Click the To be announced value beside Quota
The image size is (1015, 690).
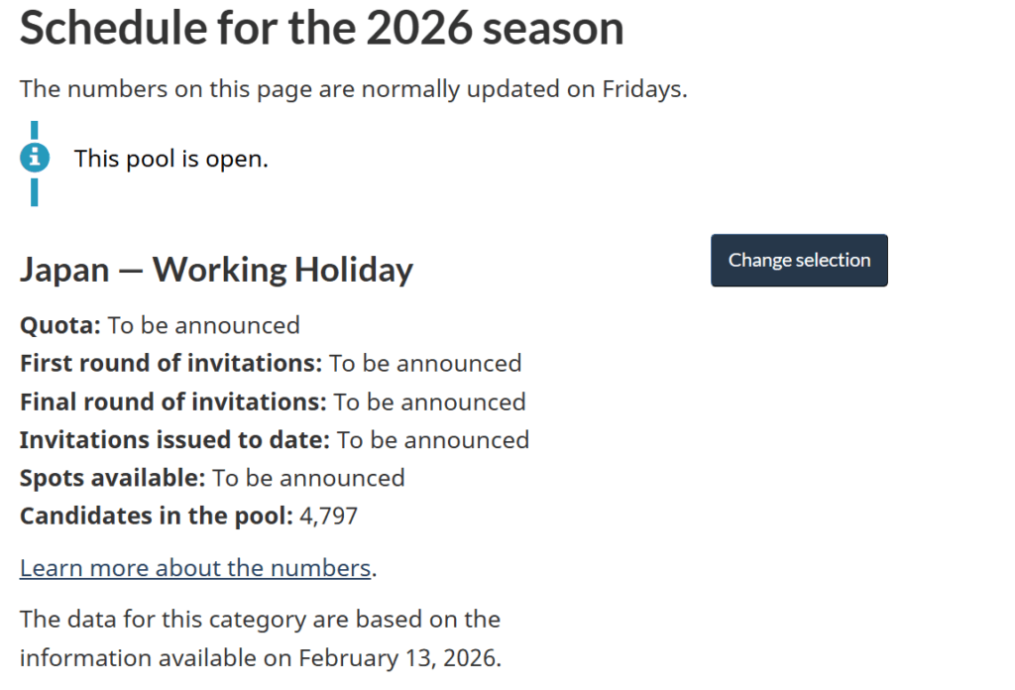[203, 325]
